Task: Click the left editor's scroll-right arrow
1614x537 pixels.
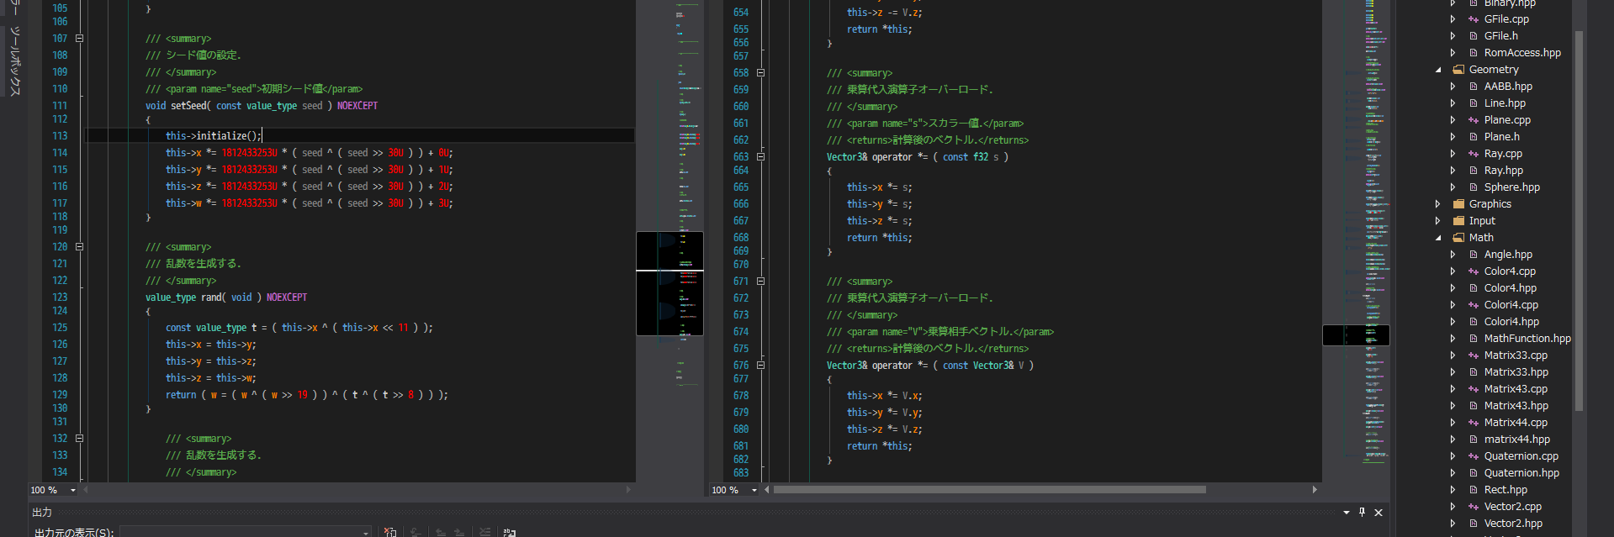Action: [x=628, y=490]
